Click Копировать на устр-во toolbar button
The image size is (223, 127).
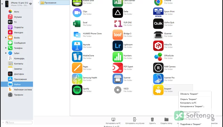[x=135, y=121]
